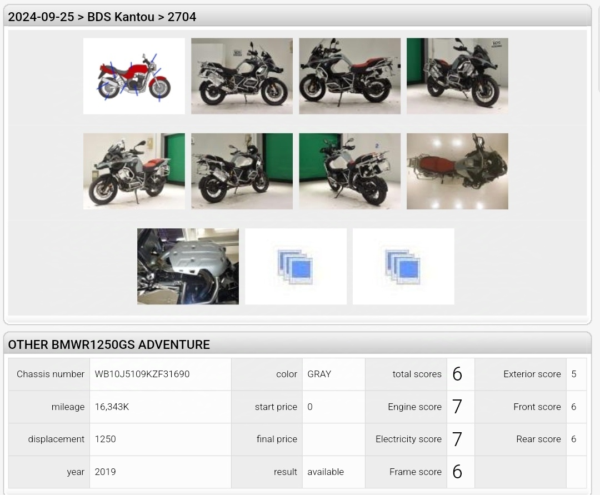View the rear-right angled photo with green door
Viewport: 600px width, 495px height.
pyautogui.click(x=242, y=171)
